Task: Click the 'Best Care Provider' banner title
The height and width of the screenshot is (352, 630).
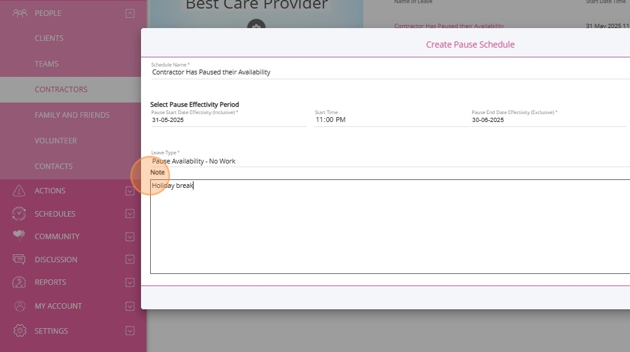Action: [257, 5]
